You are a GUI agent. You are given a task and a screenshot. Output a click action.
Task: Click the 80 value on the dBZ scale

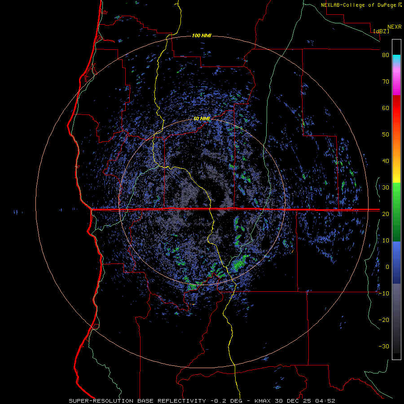[x=386, y=55]
